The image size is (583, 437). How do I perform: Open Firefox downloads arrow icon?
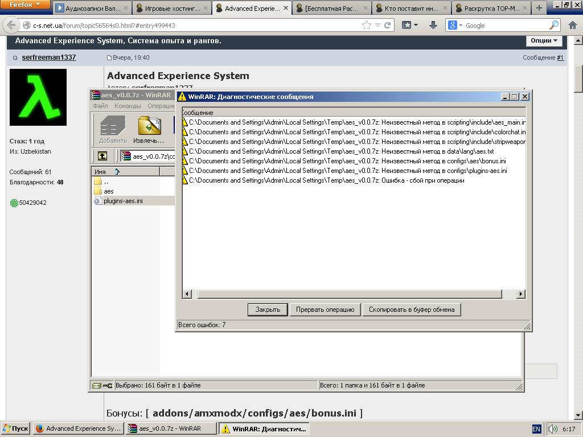tap(433, 25)
